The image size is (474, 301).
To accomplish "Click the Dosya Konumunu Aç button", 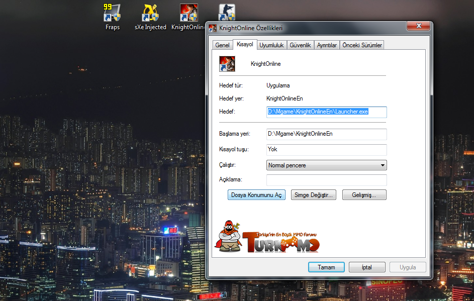I will coord(256,195).
